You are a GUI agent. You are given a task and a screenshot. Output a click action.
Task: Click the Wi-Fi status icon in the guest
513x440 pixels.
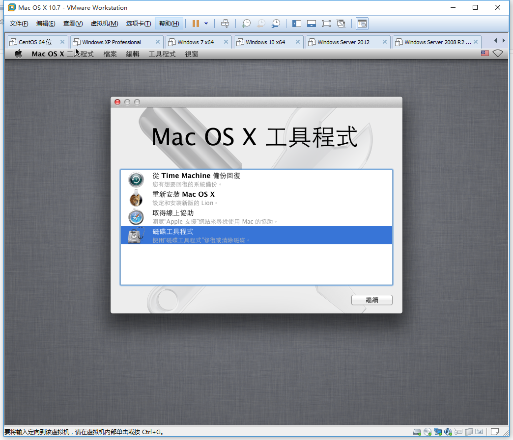pos(498,53)
